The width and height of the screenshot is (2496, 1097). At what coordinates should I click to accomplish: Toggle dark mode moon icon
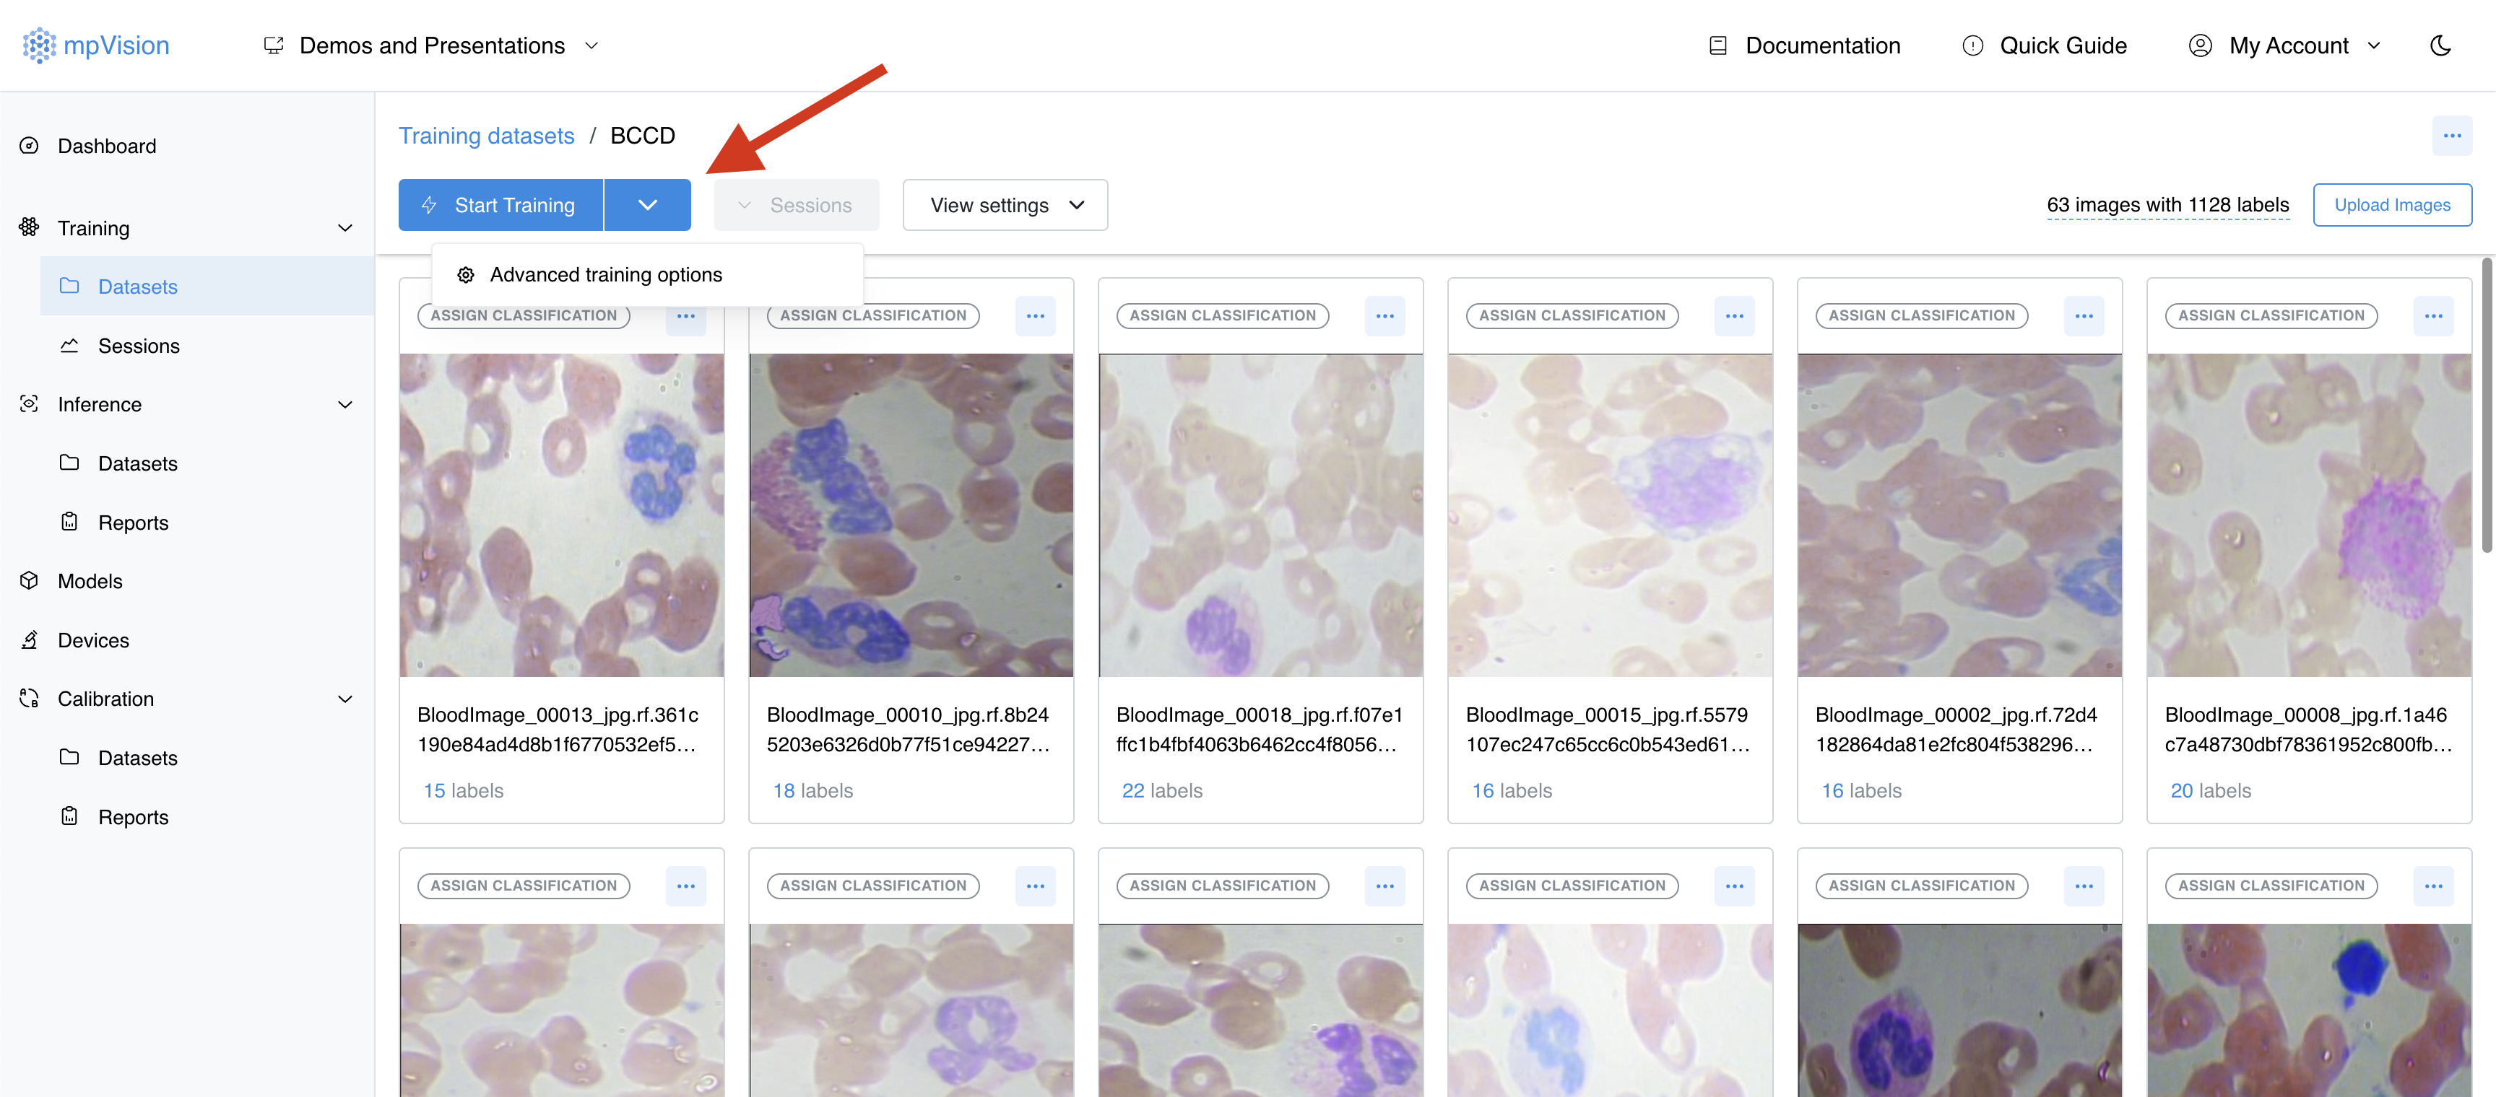click(2440, 45)
